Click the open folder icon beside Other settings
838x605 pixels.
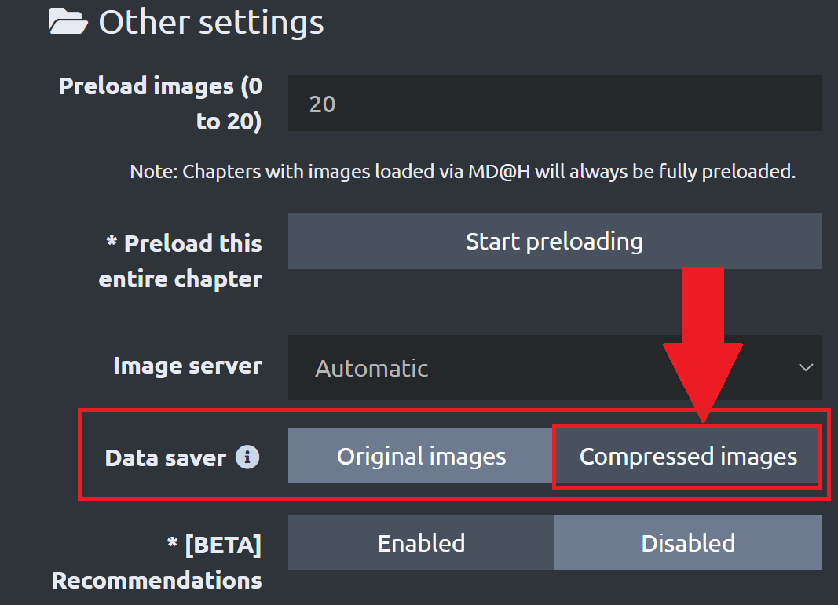click(68, 21)
